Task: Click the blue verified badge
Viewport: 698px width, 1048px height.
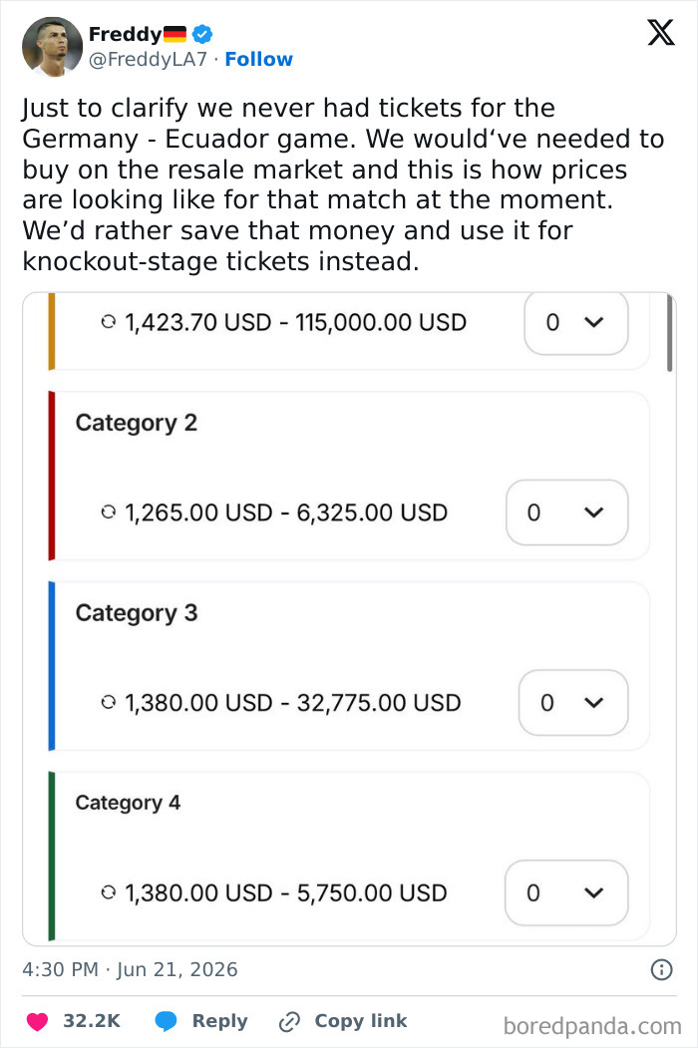Action: tap(202, 34)
